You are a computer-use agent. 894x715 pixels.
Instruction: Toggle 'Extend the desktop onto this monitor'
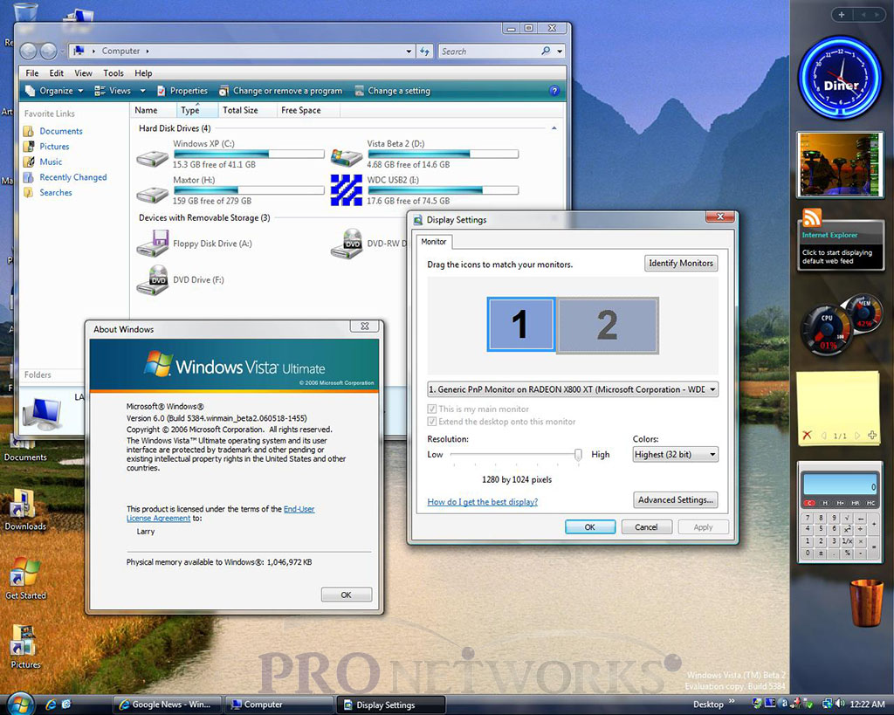(432, 422)
